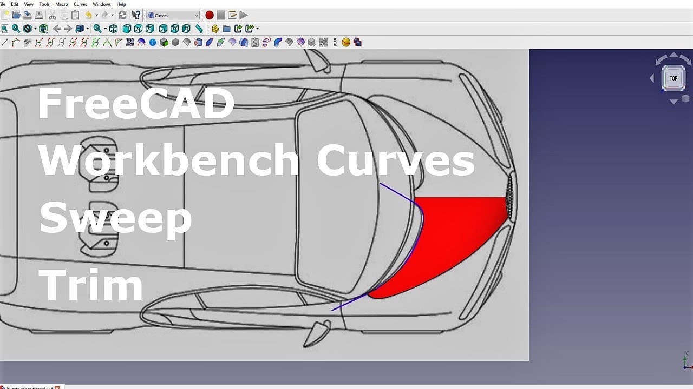The image size is (693, 389).
Task: Expand the redo history dropdown arrow
Action: click(x=113, y=15)
